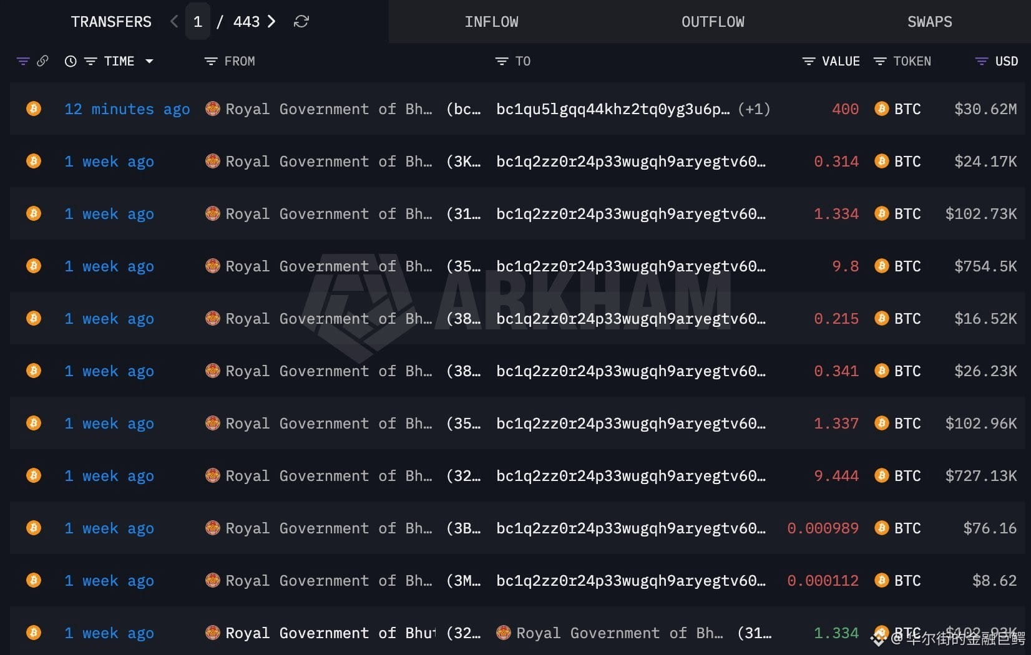Click the clock icon beside TIME

pos(71,61)
